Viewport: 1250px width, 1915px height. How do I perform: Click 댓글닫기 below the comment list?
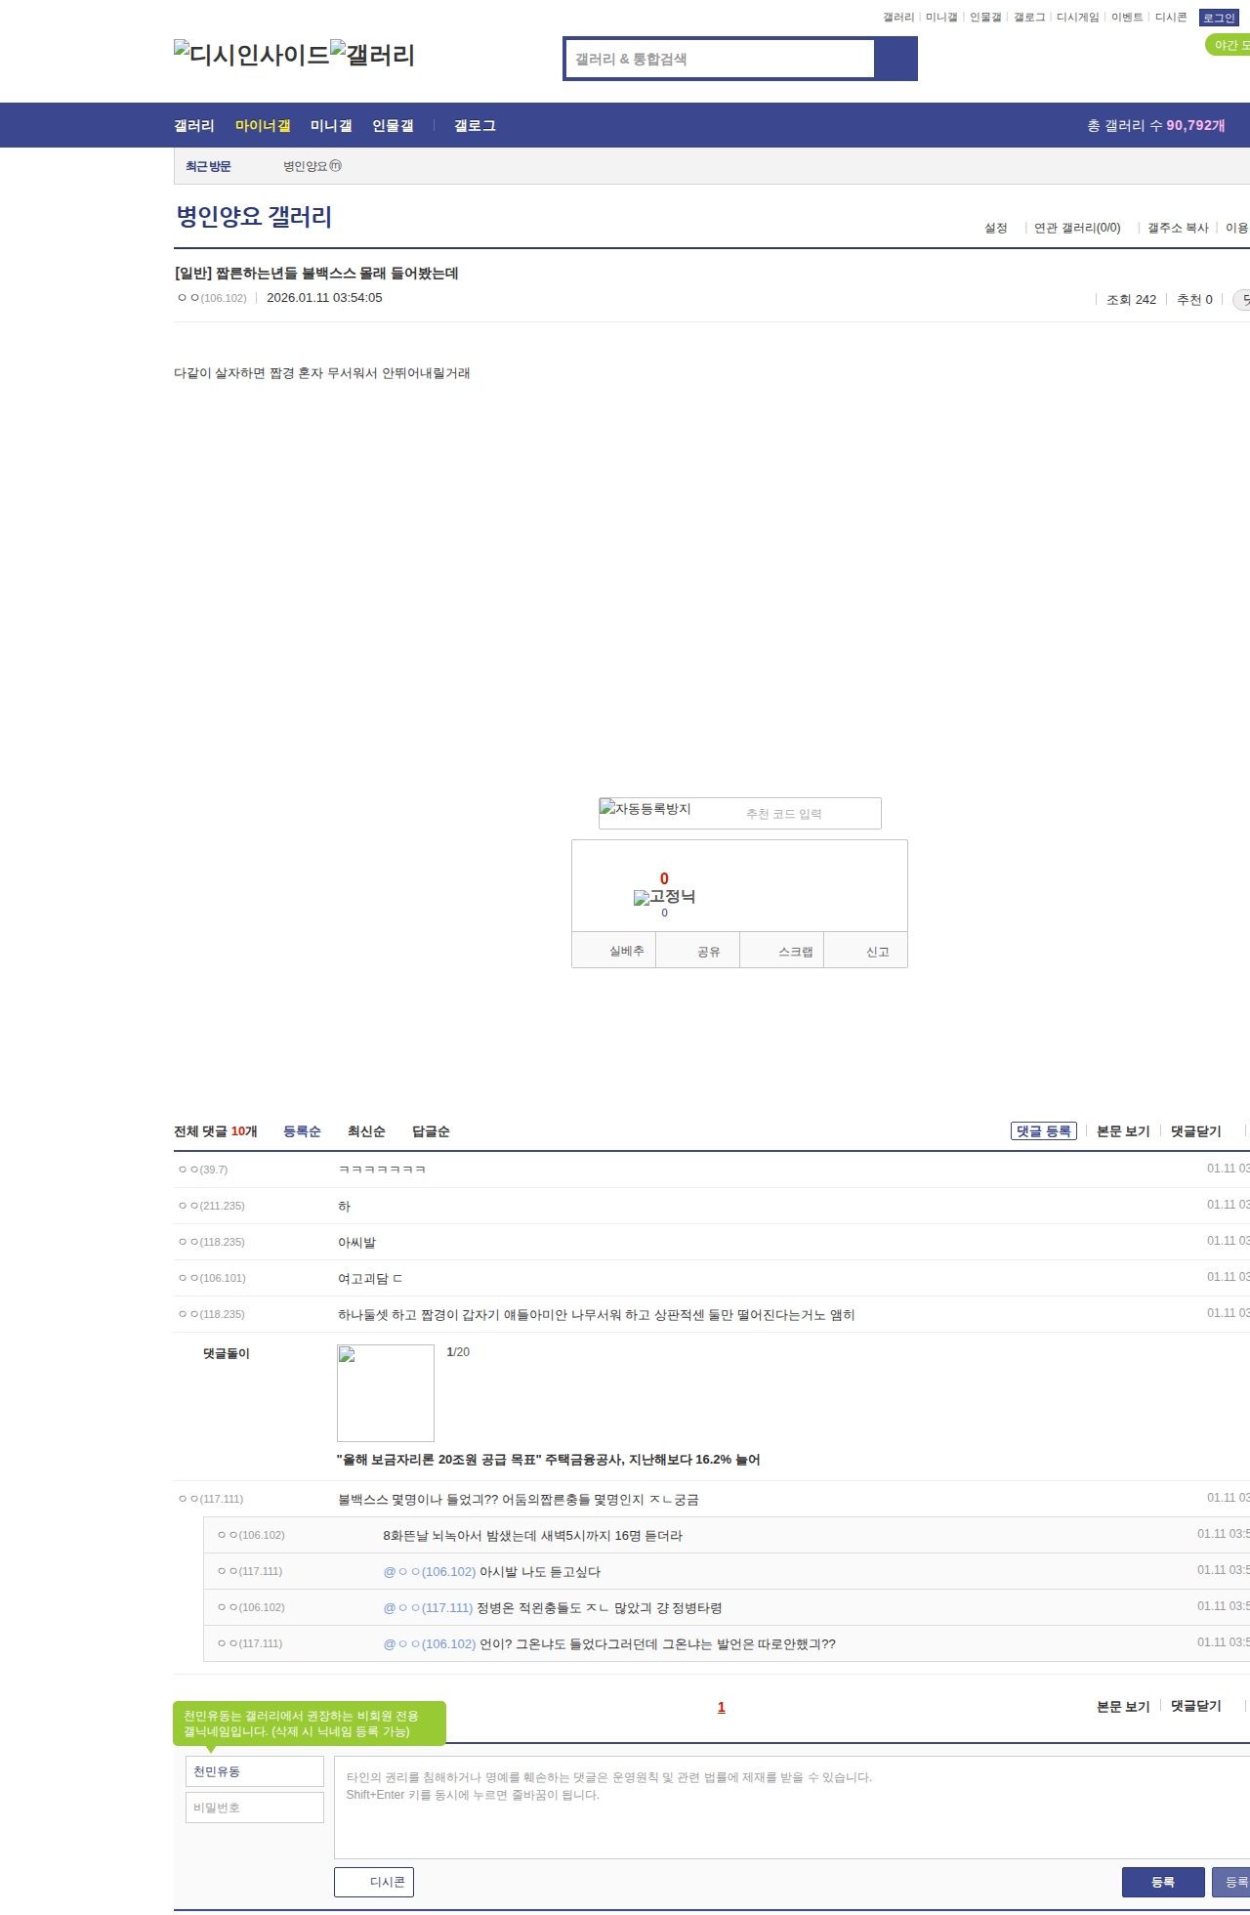[1196, 1706]
